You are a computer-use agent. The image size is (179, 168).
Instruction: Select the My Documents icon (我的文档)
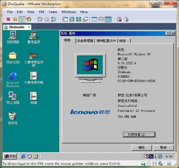[13, 58]
